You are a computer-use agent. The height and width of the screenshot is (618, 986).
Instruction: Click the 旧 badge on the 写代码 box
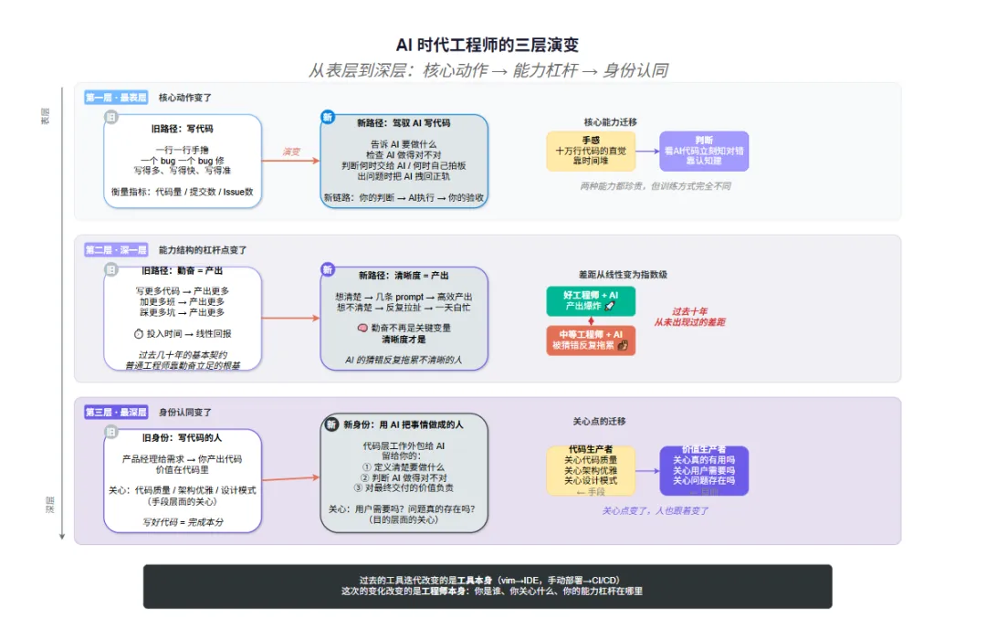[111, 117]
